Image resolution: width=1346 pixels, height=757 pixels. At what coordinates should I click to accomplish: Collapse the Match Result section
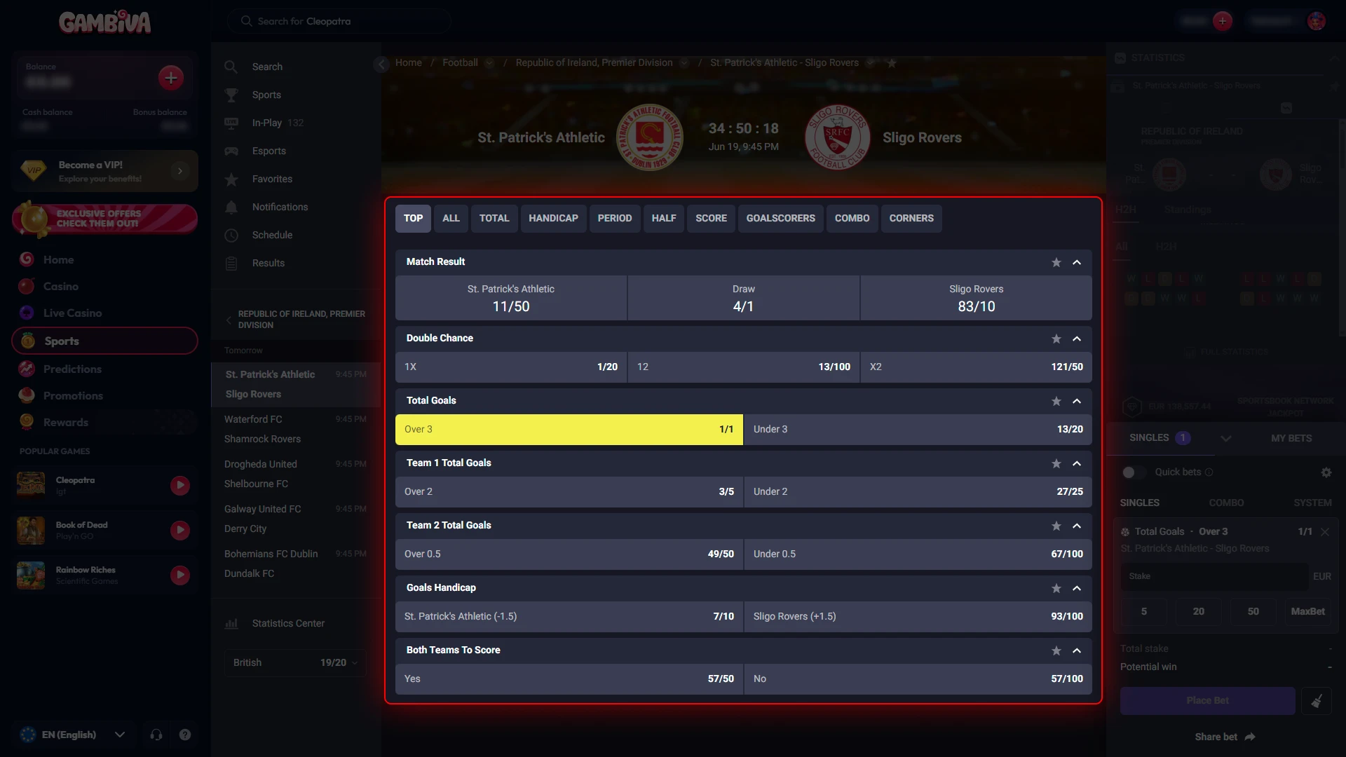pos(1077,262)
